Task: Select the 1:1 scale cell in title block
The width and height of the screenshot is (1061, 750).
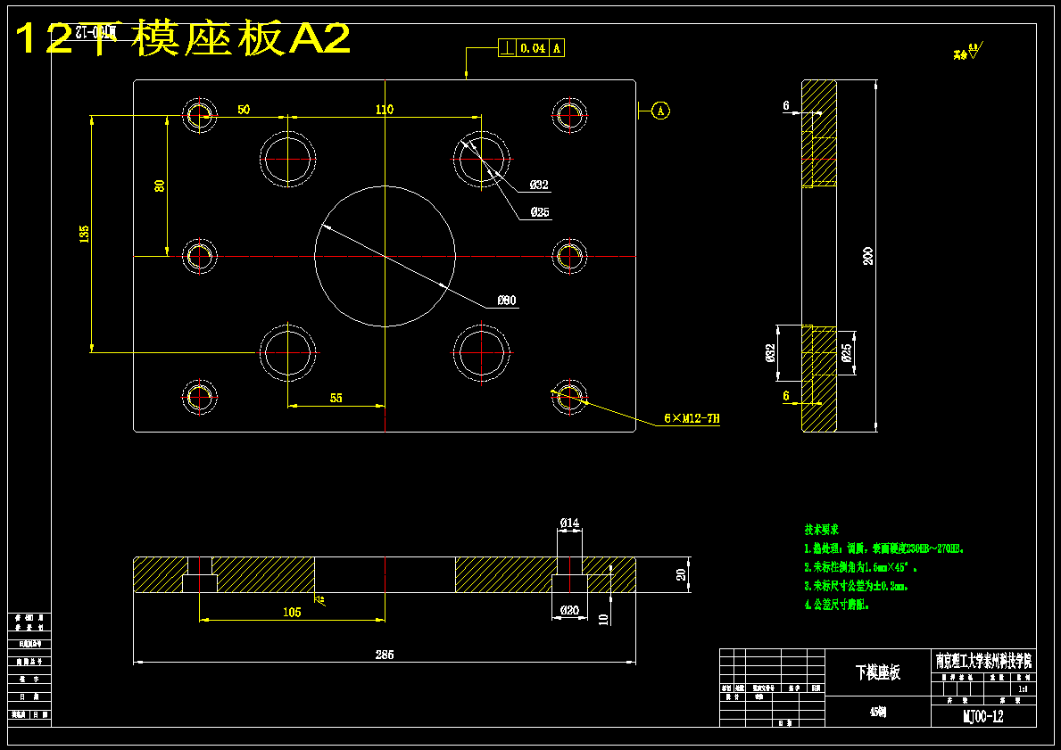Action: coord(1023,689)
